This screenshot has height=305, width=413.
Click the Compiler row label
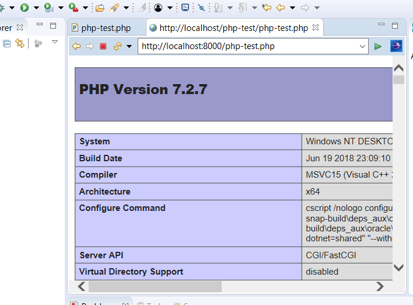pos(98,175)
